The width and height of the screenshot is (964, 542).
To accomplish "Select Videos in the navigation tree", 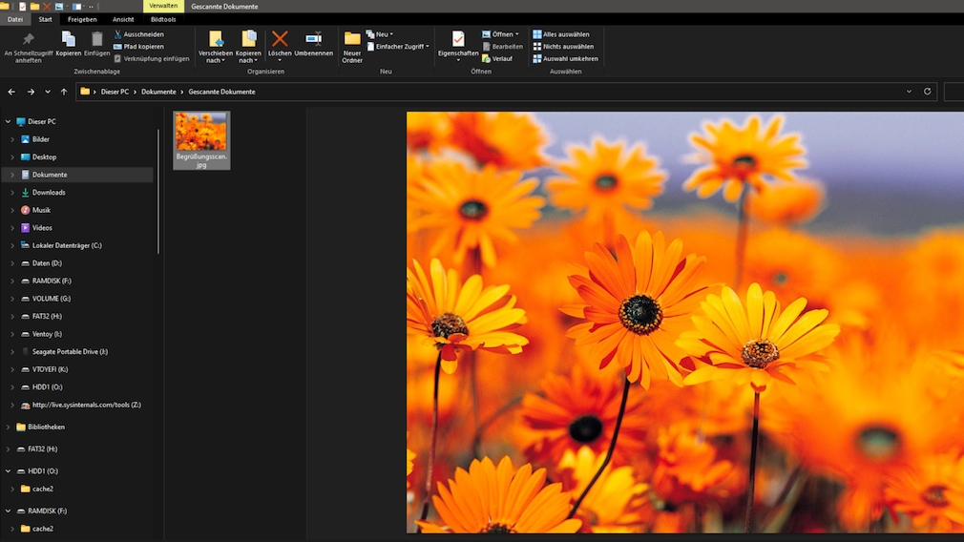I will (x=42, y=228).
